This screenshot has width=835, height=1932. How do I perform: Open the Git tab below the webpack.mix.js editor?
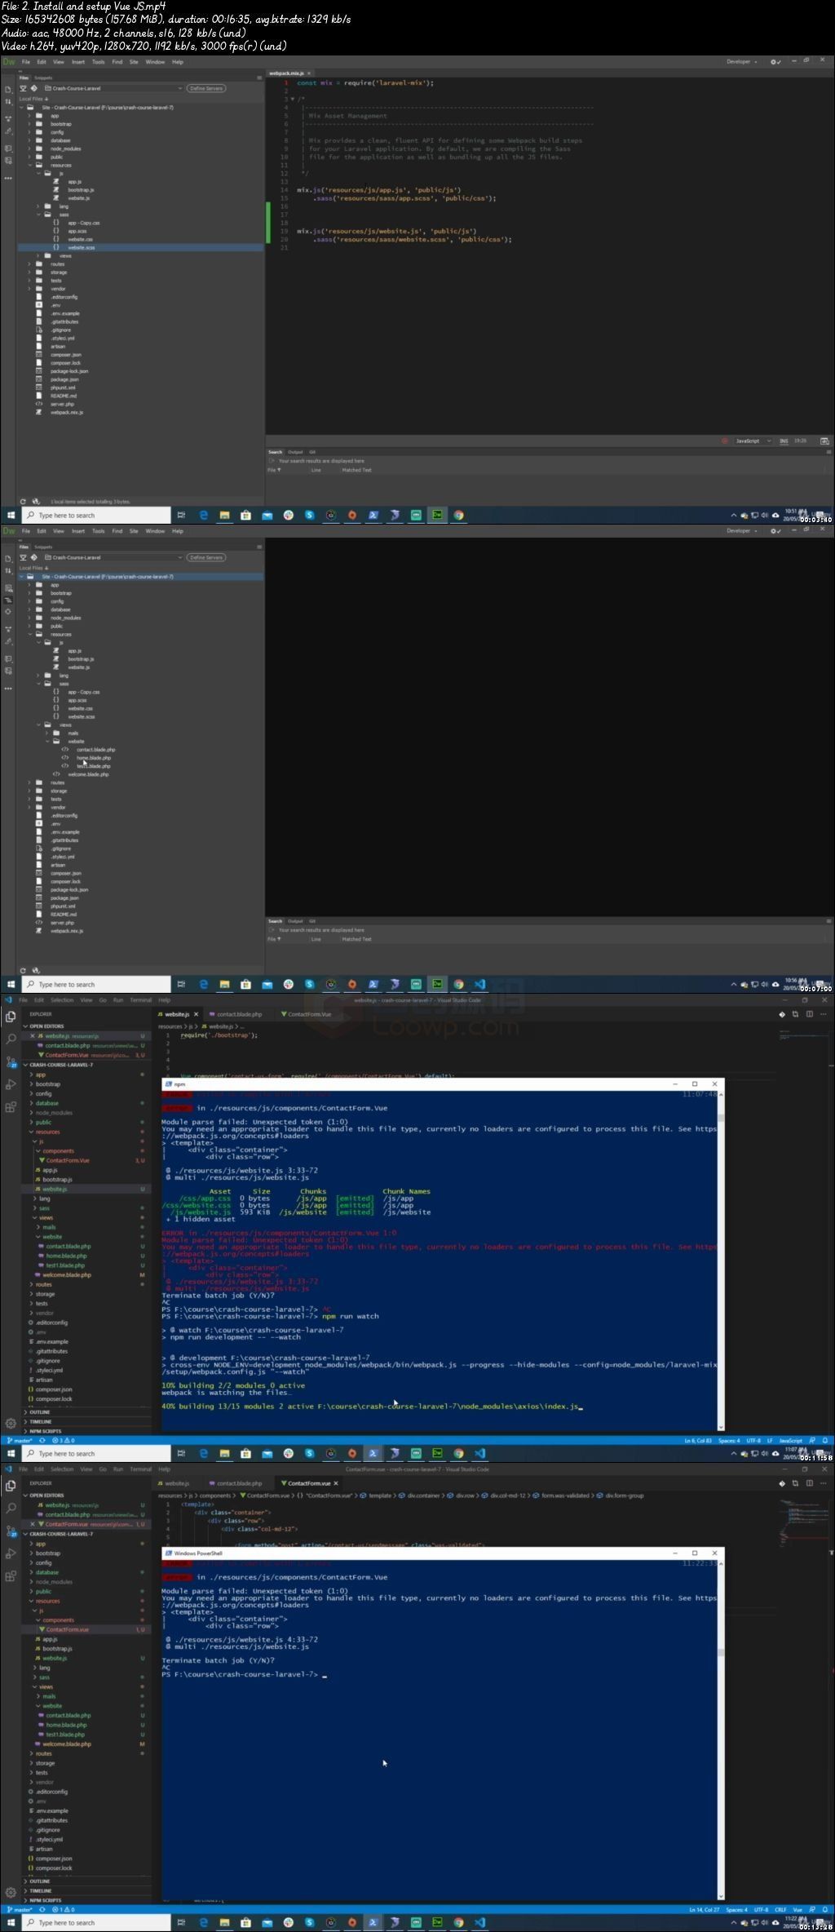(311, 452)
